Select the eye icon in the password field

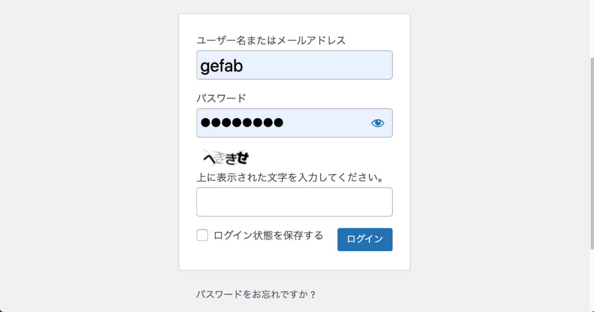click(378, 123)
